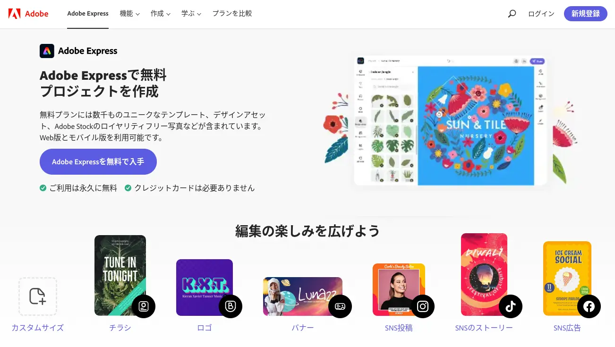Open the Ice Cream Social ad thumbnail
This screenshot has width=615, height=347.
click(567, 279)
